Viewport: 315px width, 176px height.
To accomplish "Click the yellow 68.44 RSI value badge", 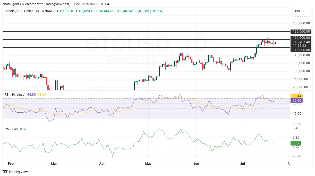I will pyautogui.click(x=296, y=96).
